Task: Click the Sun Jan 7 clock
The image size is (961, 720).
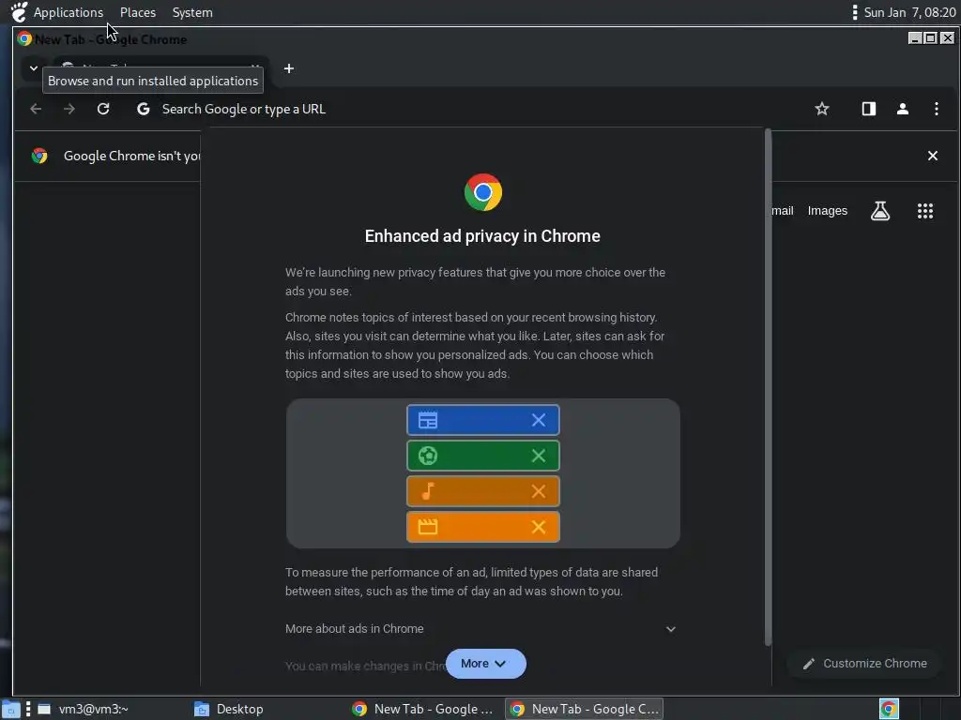Action: (909, 12)
